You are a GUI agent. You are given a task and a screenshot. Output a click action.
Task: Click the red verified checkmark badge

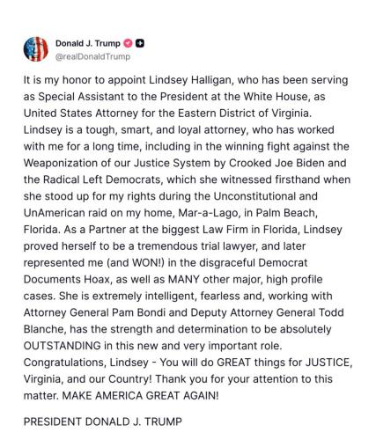128,43
